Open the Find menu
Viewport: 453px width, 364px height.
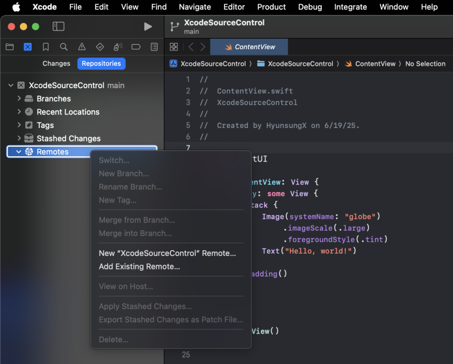coord(159,7)
